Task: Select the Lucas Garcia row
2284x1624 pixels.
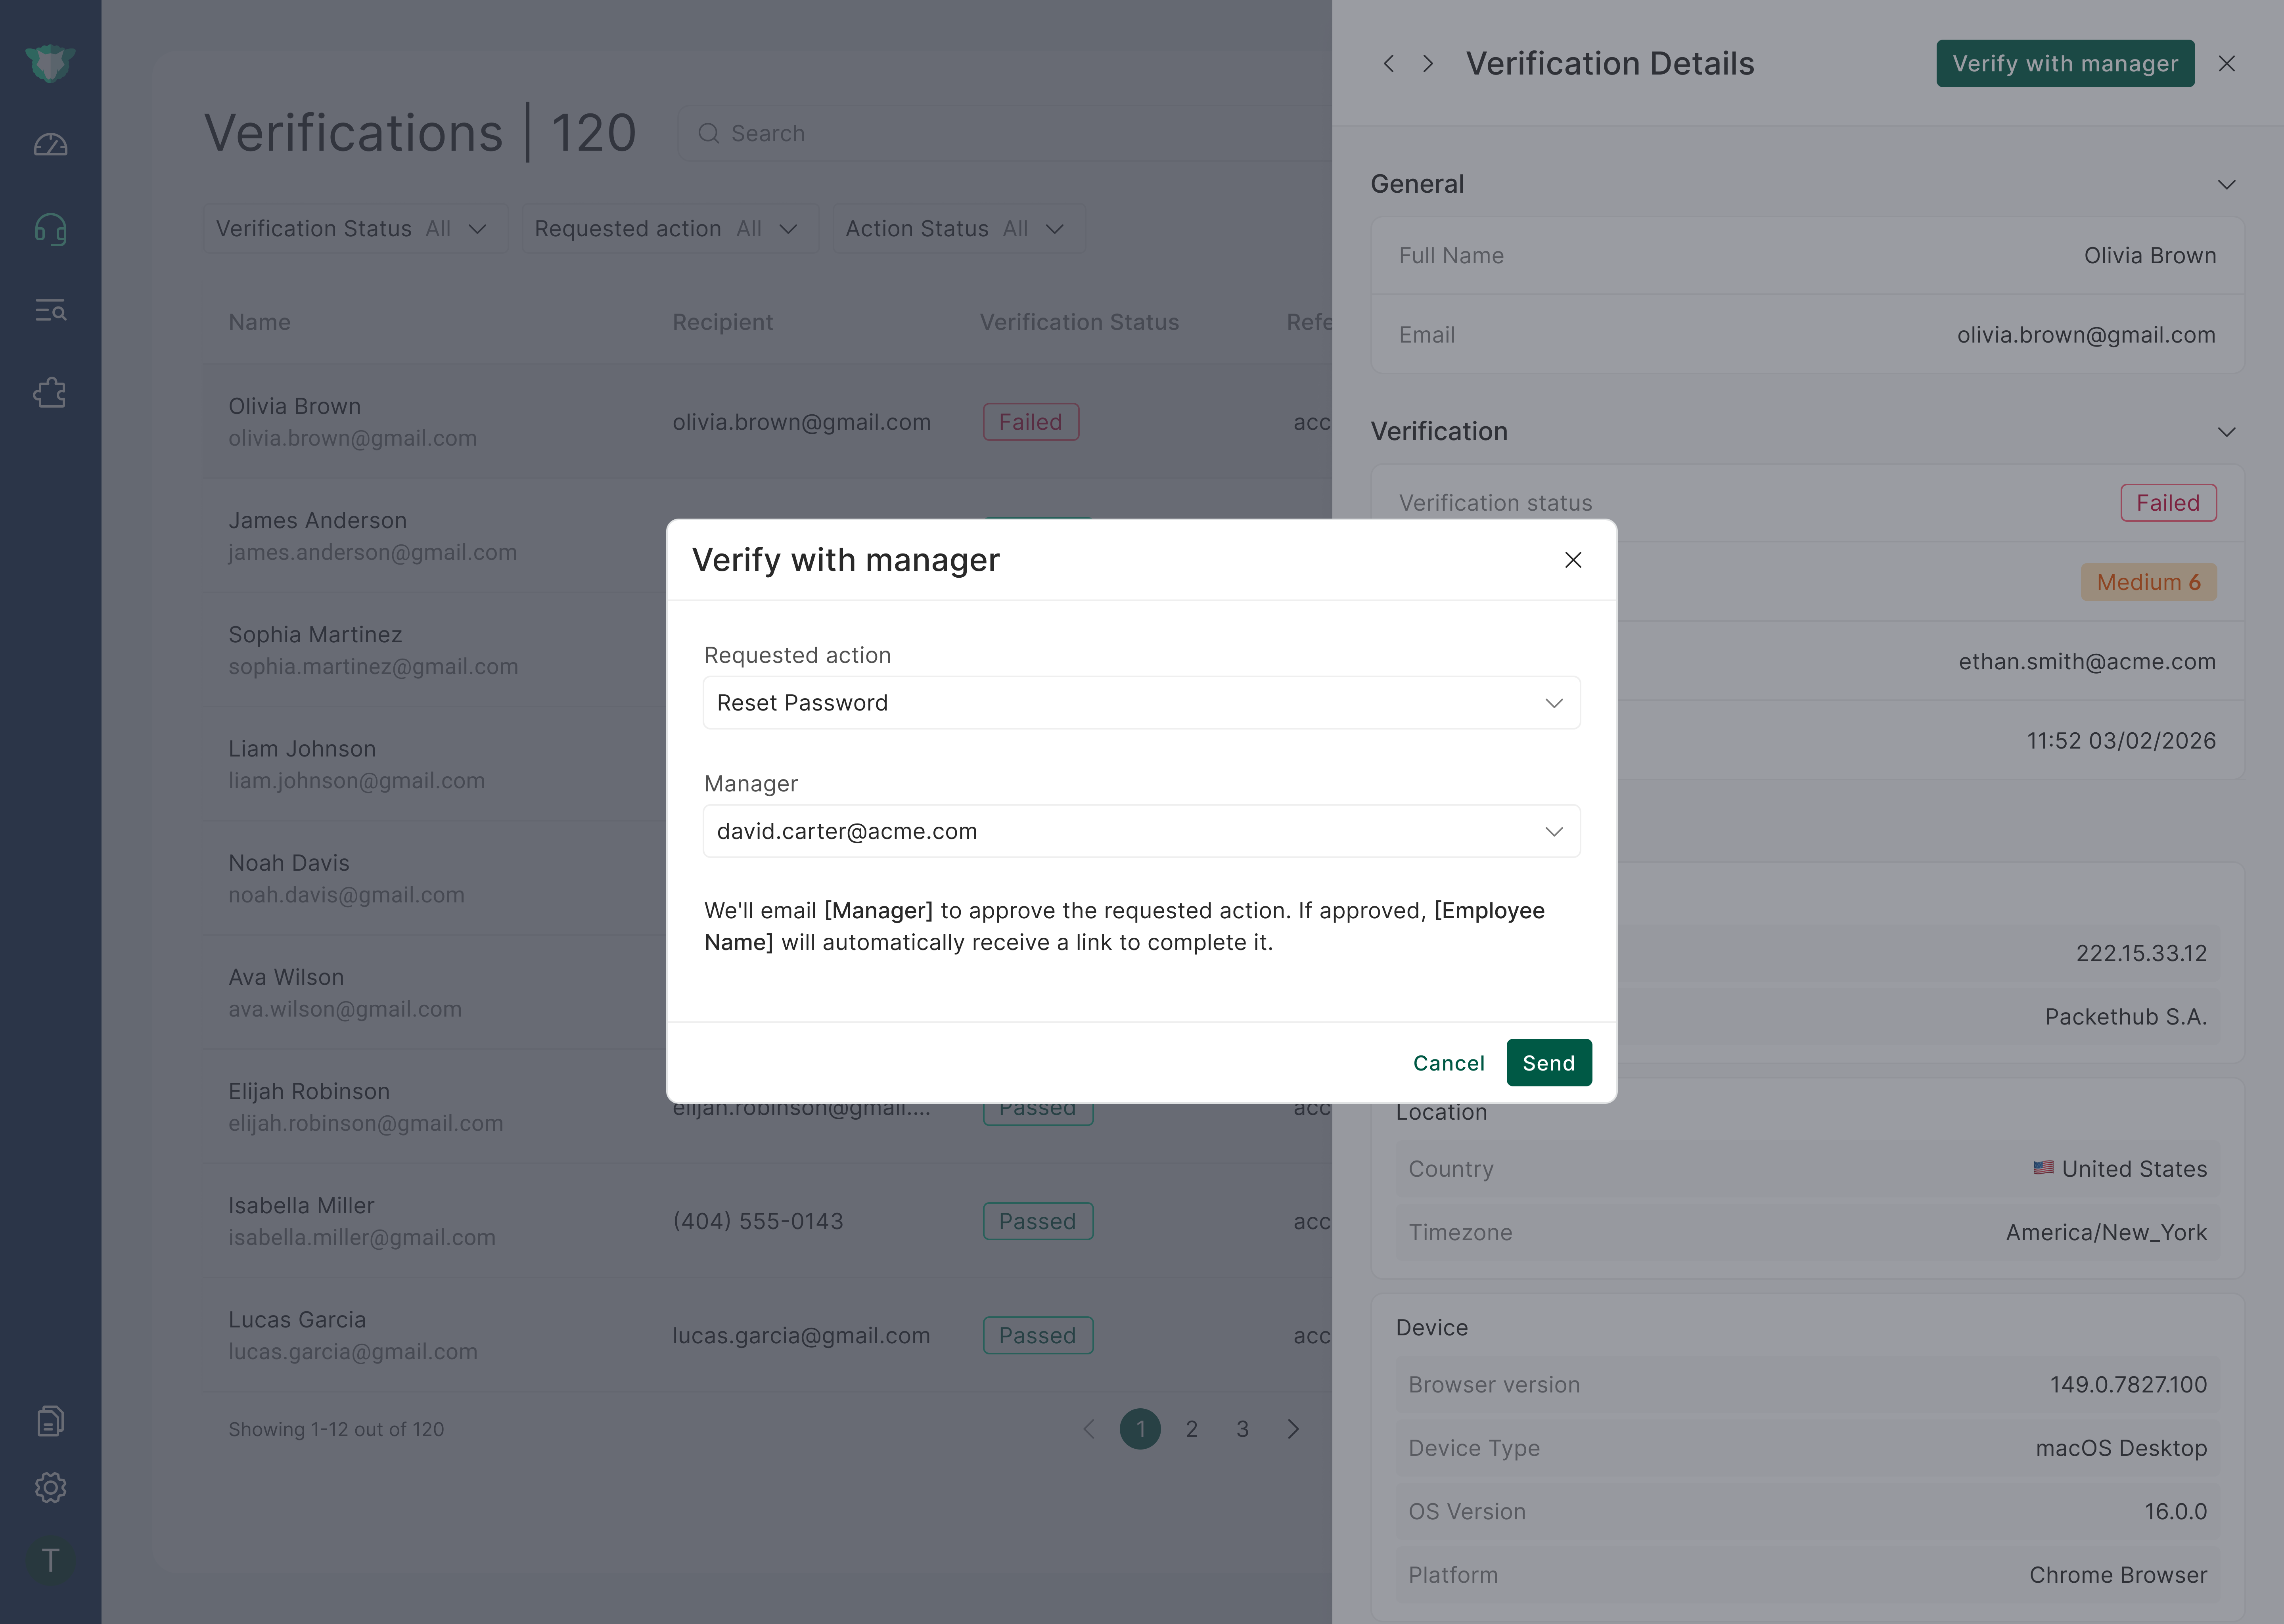Action: (x=767, y=1335)
